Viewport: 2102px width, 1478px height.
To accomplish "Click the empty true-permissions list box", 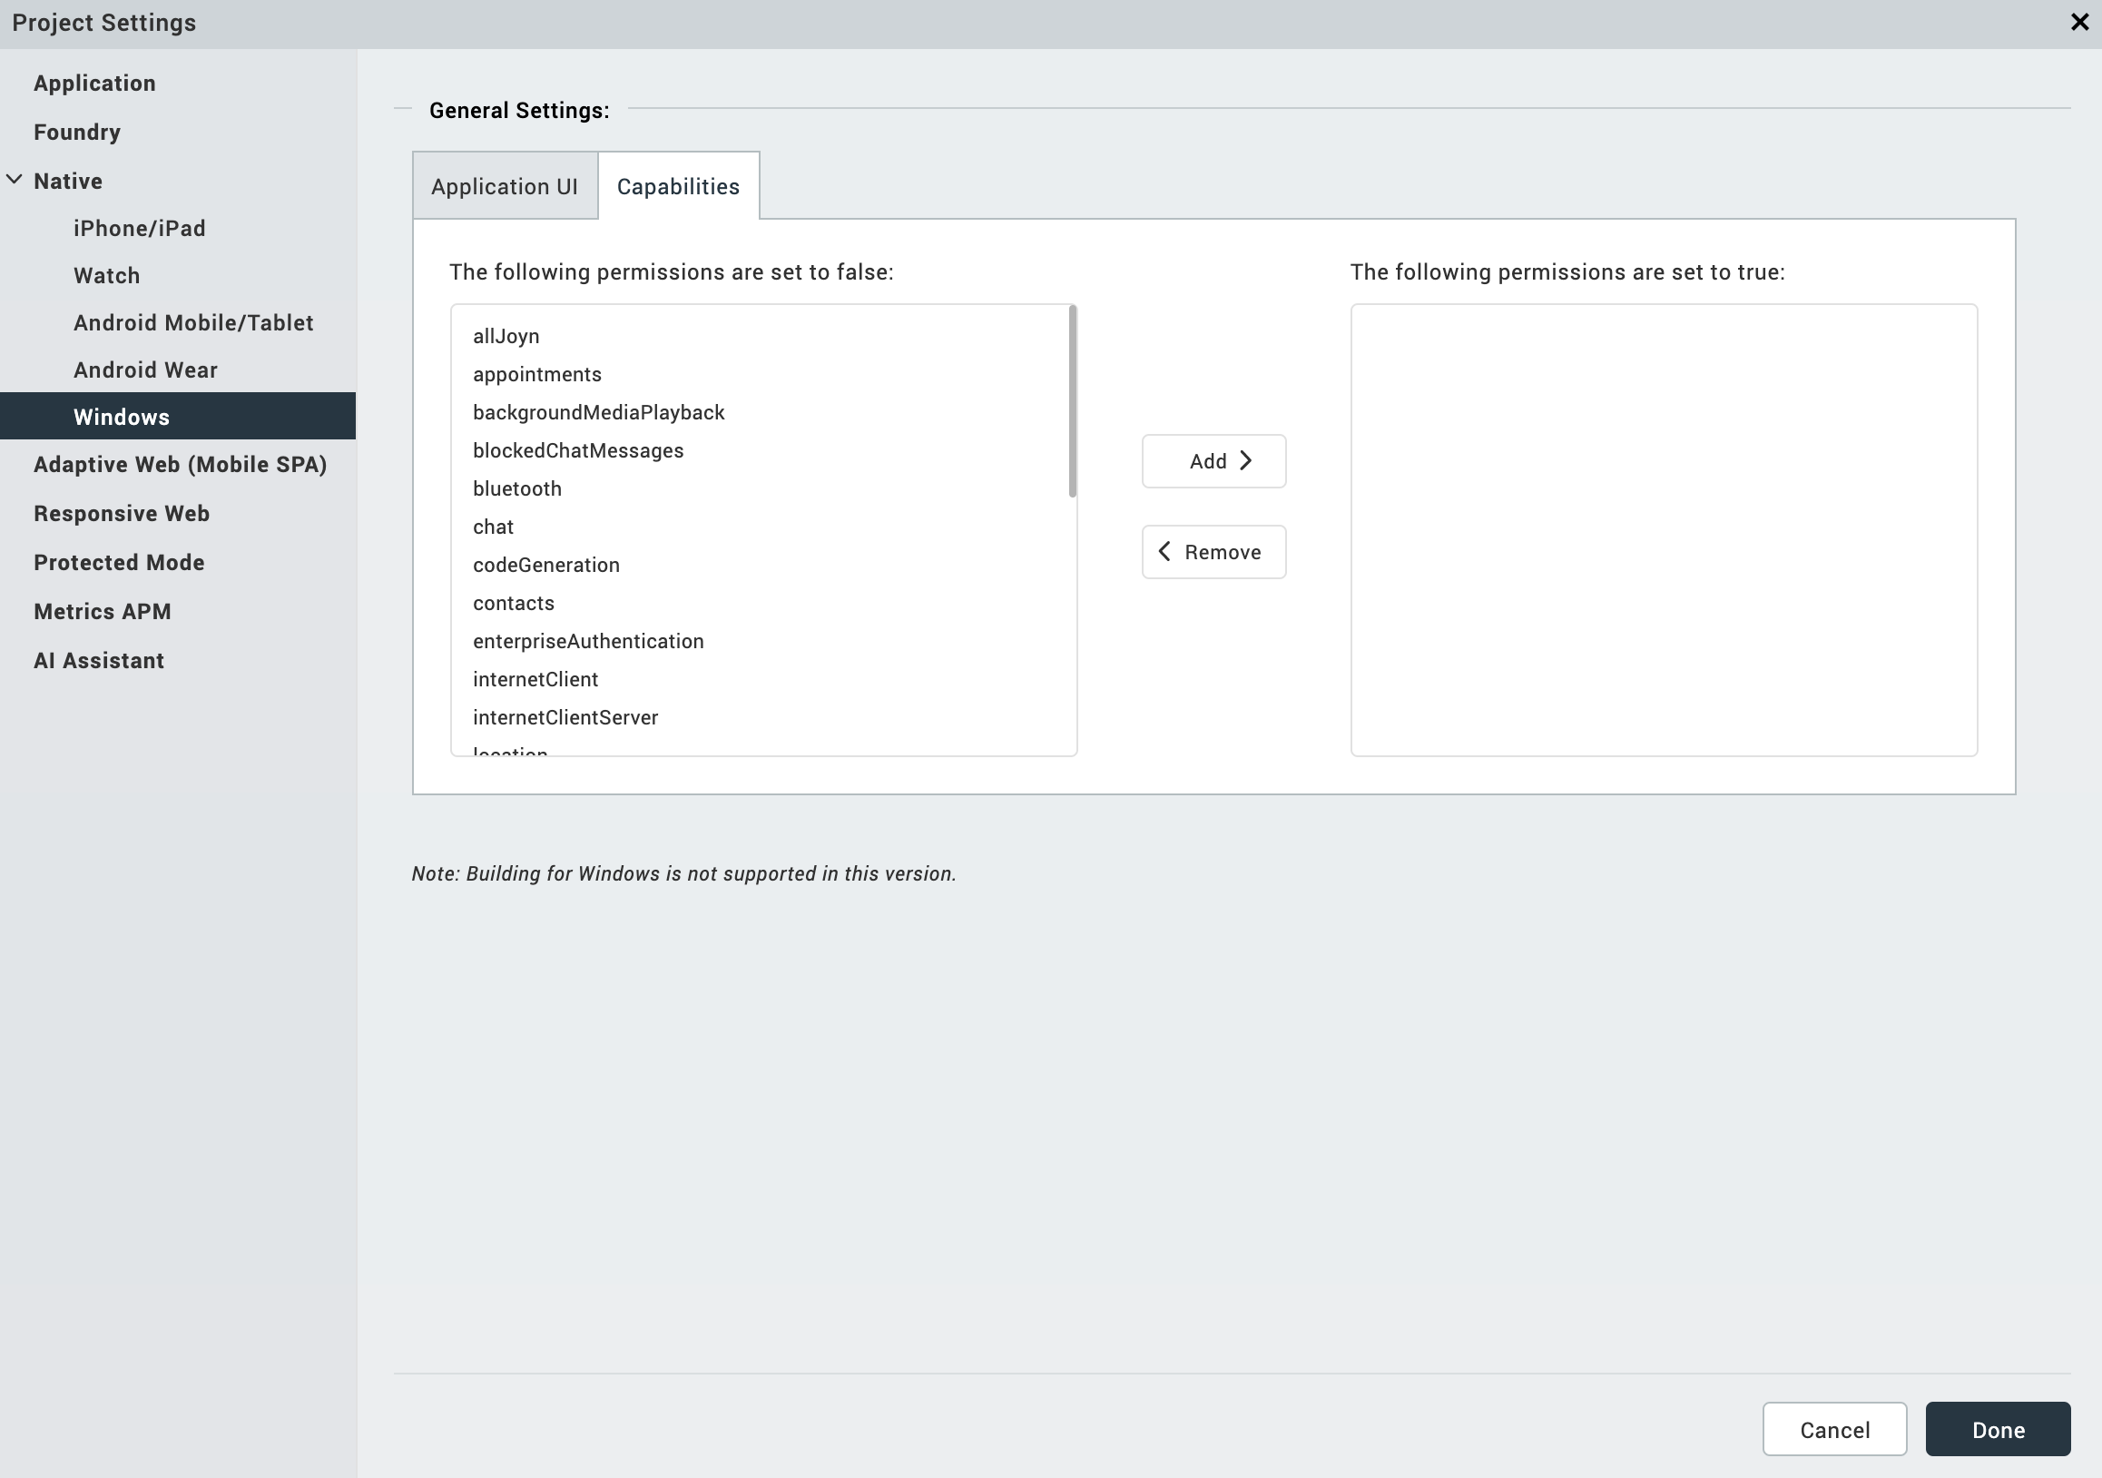I will tap(1663, 529).
